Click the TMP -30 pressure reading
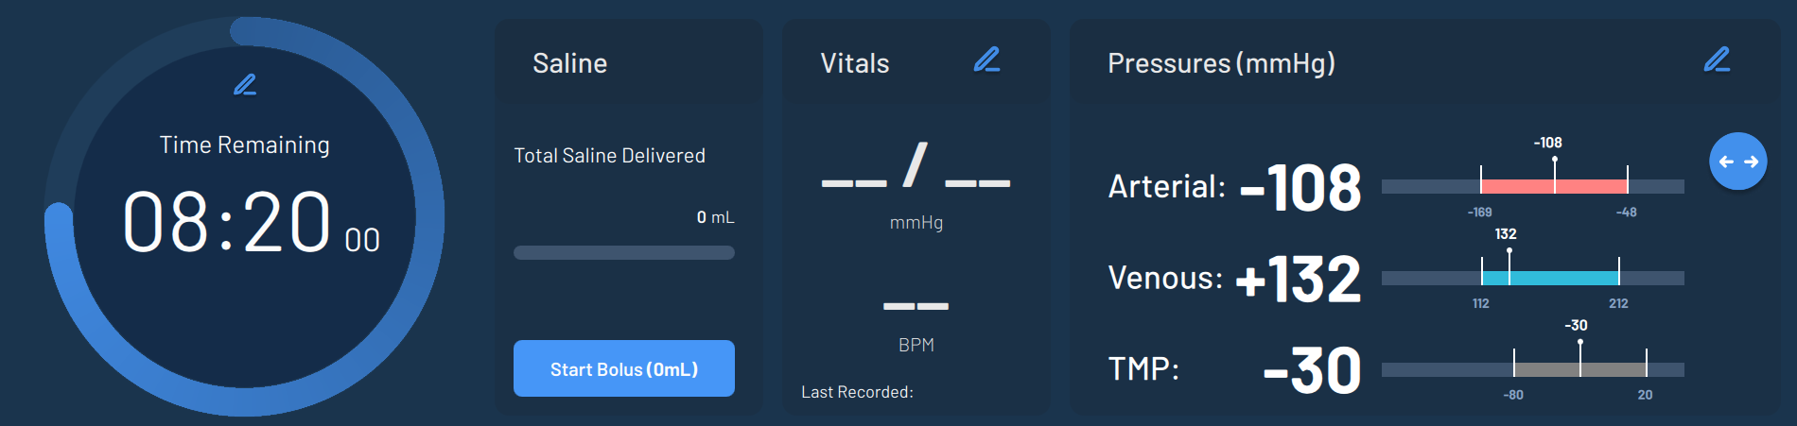Viewport: 1797px width, 426px height. click(1312, 370)
